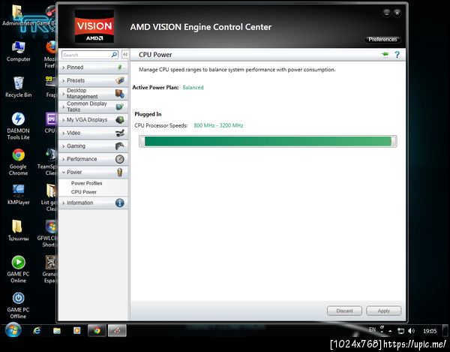This screenshot has height=352, width=450.
Task: Launch KMPlayer from desktop
Action: click(x=18, y=194)
